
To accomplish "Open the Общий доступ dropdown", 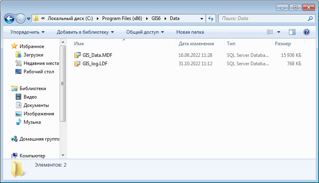I will click(145, 32).
